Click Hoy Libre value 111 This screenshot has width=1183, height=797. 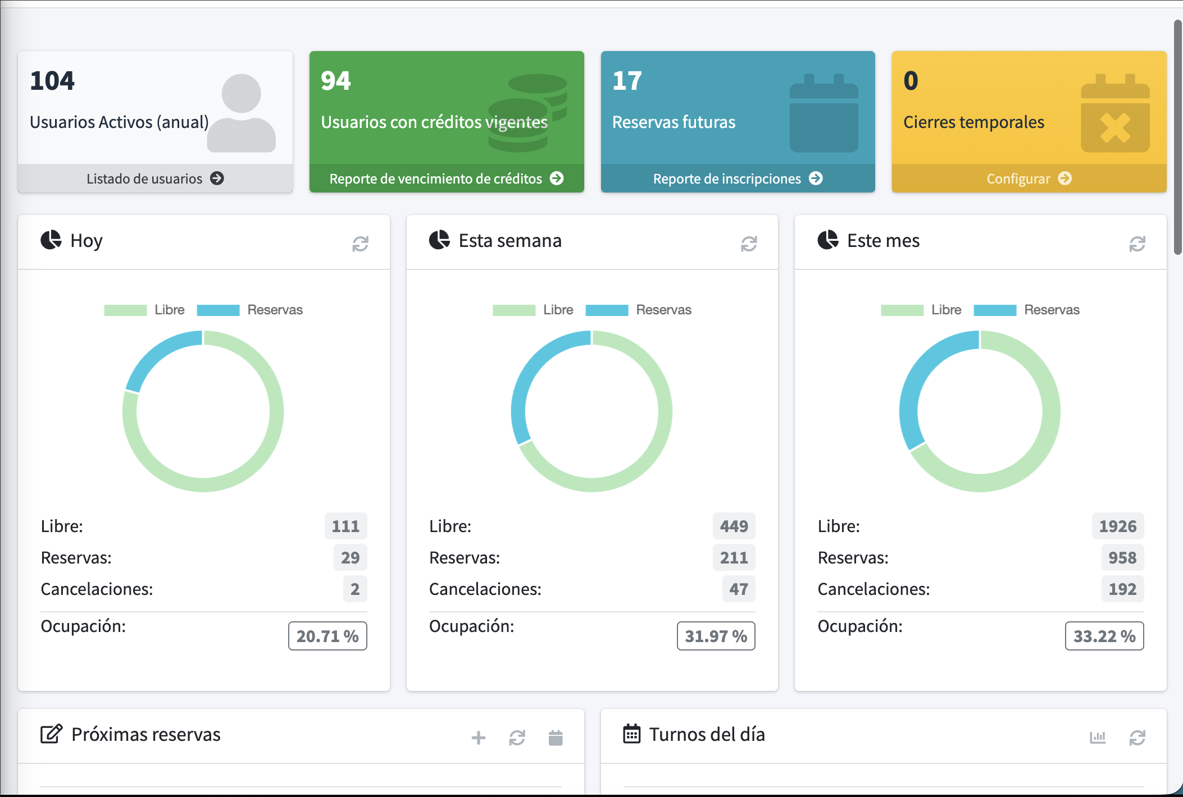[x=345, y=526]
